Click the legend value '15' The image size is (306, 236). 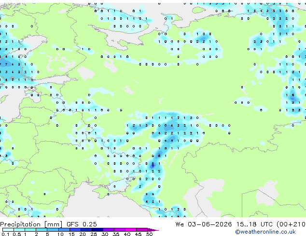pos(71,234)
